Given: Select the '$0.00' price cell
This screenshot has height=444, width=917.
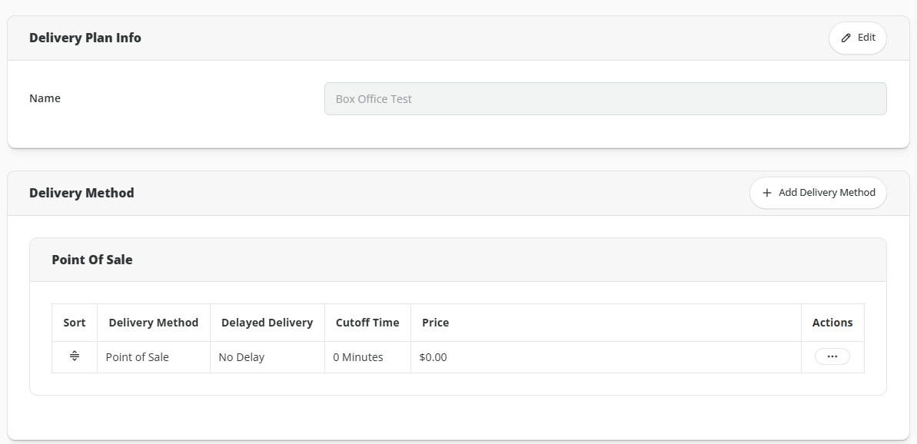Looking at the screenshot, I should coord(606,357).
